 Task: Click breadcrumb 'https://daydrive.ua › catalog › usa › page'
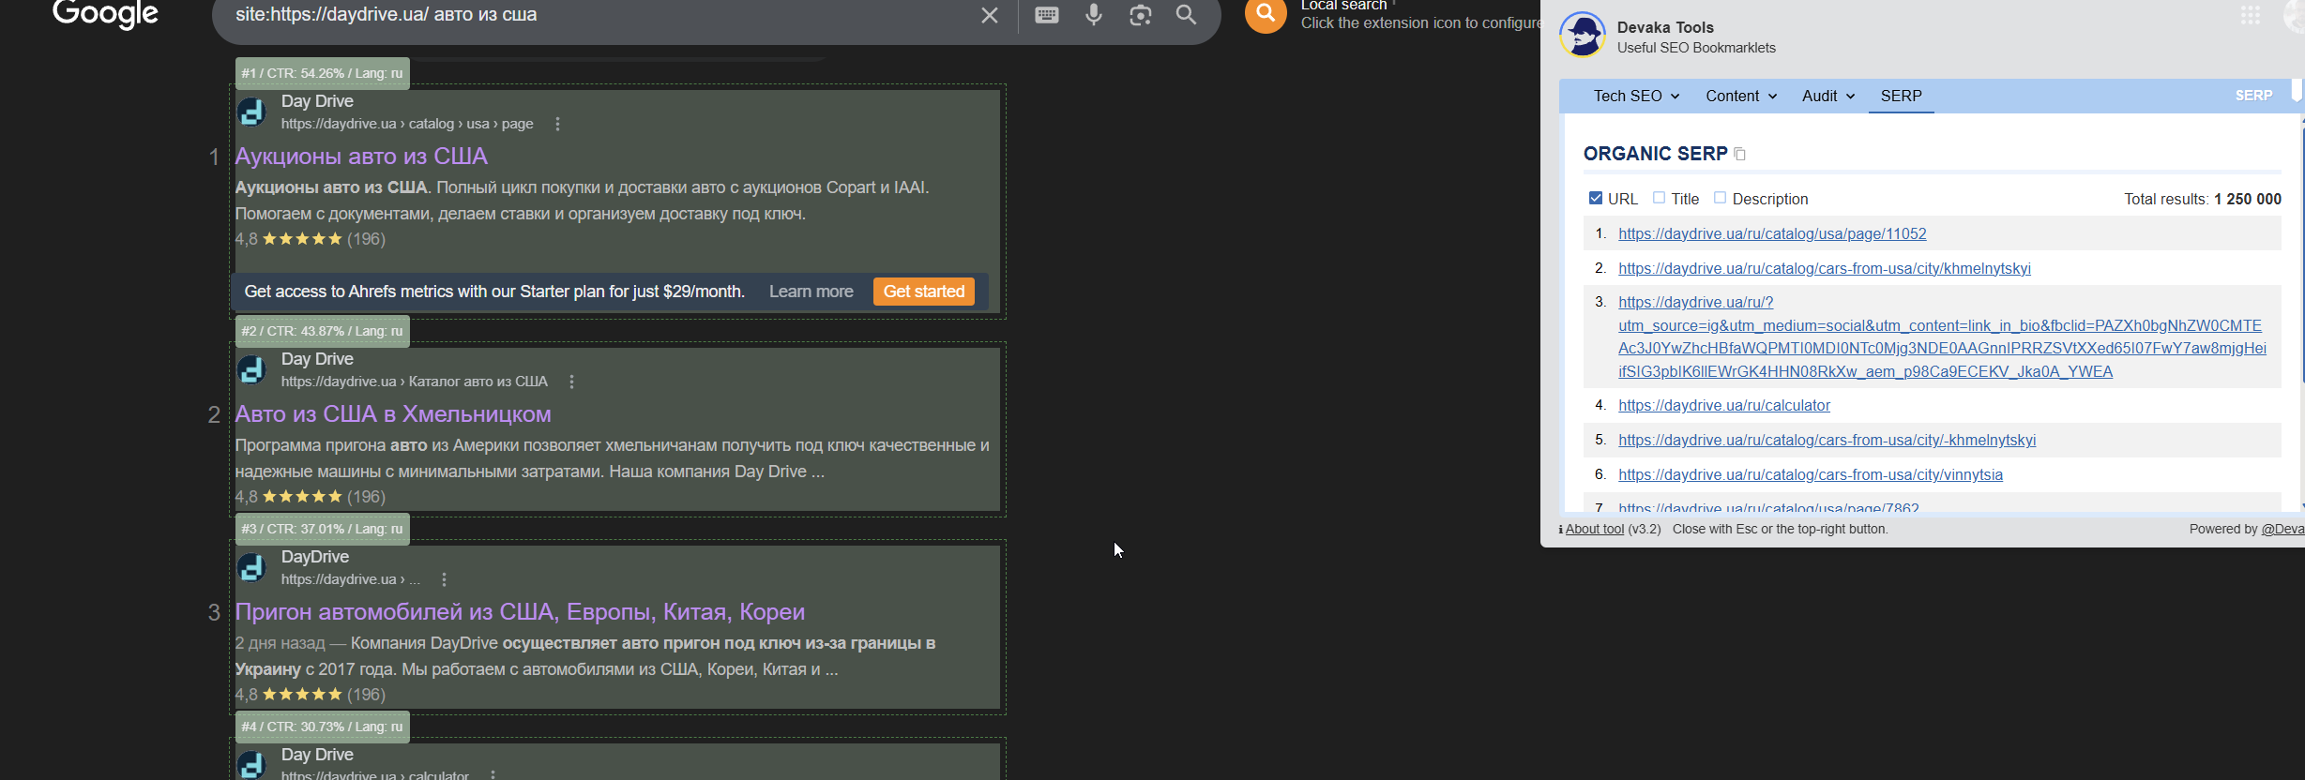[407, 124]
